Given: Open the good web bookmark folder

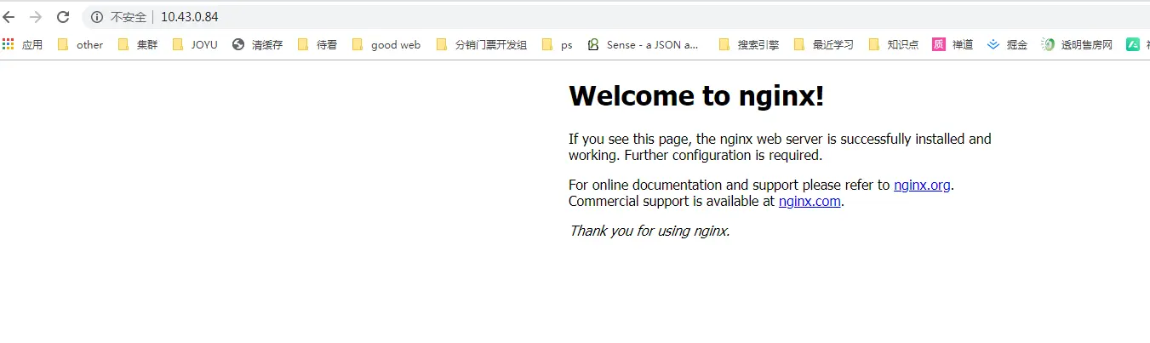Looking at the screenshot, I should coord(386,45).
